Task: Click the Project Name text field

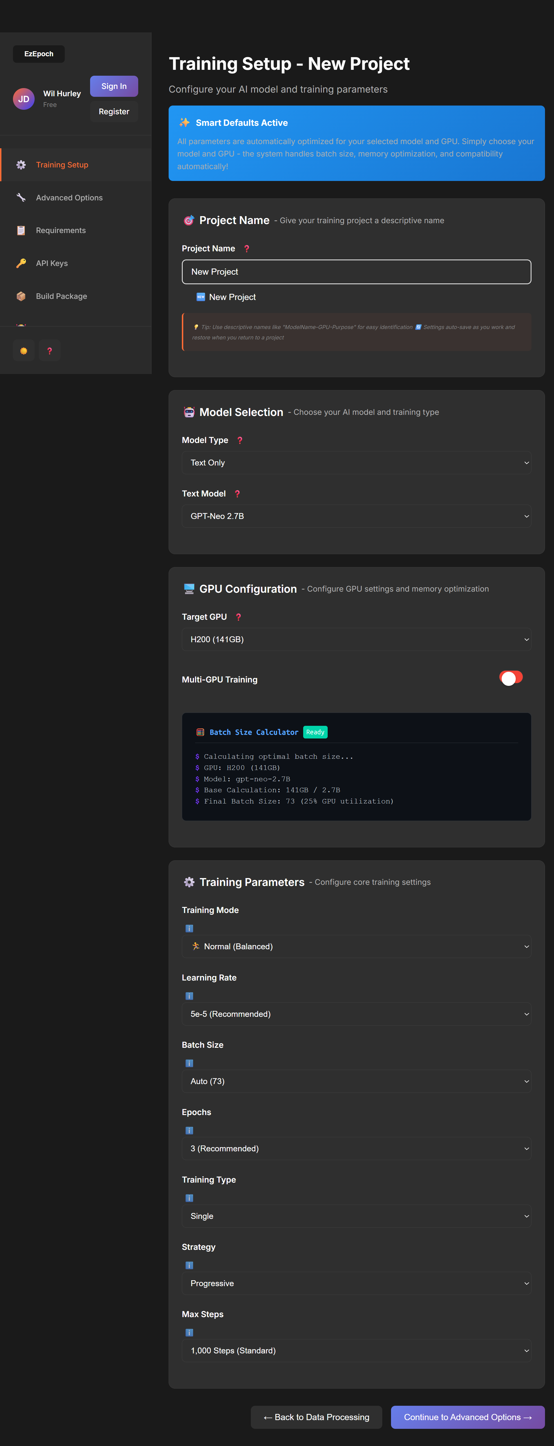Action: click(x=356, y=272)
